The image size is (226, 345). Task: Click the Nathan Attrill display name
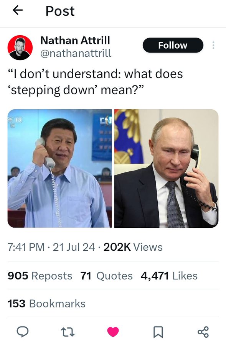pos(75,41)
